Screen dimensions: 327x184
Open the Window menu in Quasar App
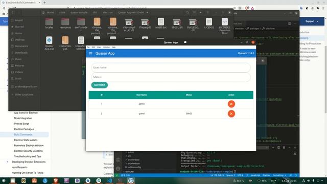[106, 48]
